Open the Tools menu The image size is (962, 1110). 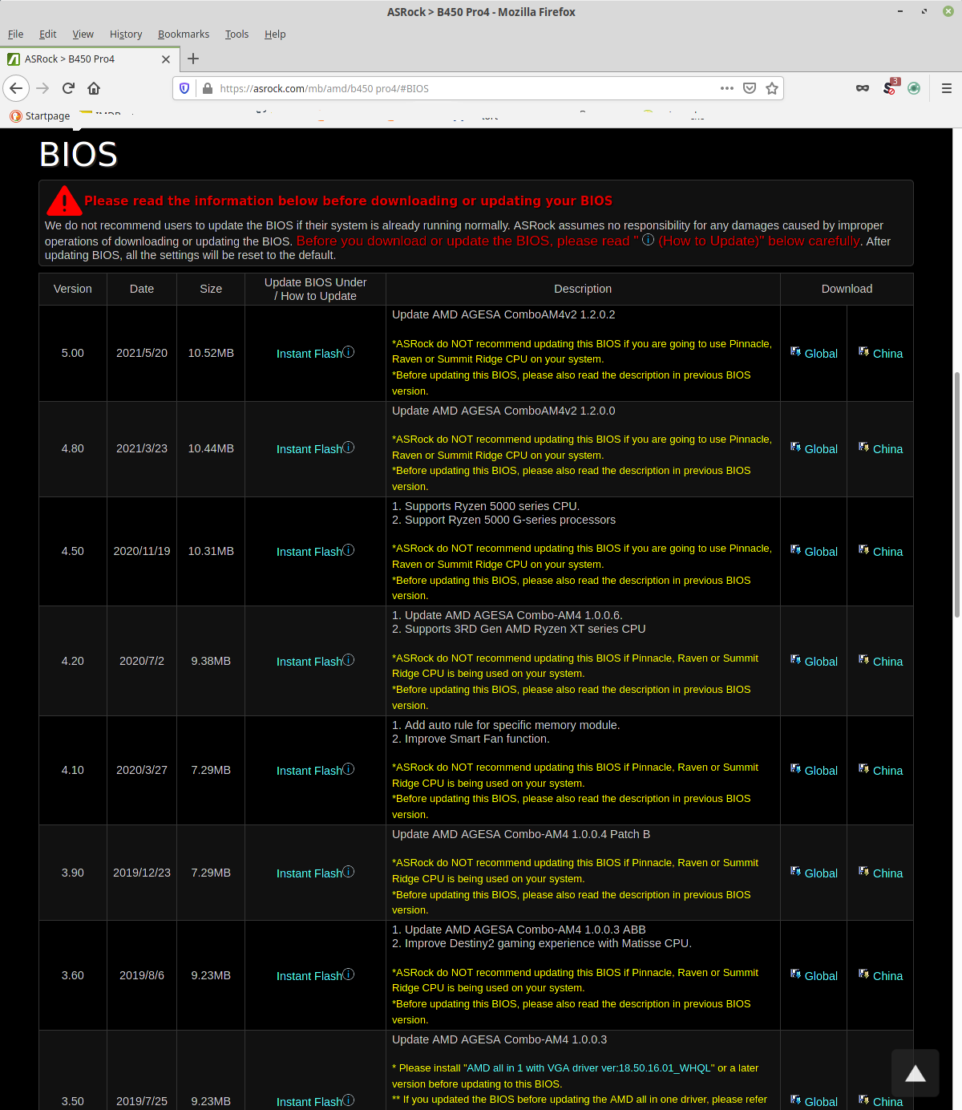pyautogui.click(x=236, y=34)
